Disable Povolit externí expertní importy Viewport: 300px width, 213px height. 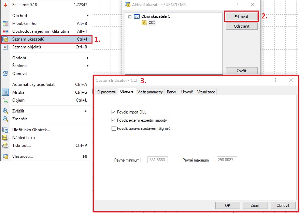[x=114, y=120]
